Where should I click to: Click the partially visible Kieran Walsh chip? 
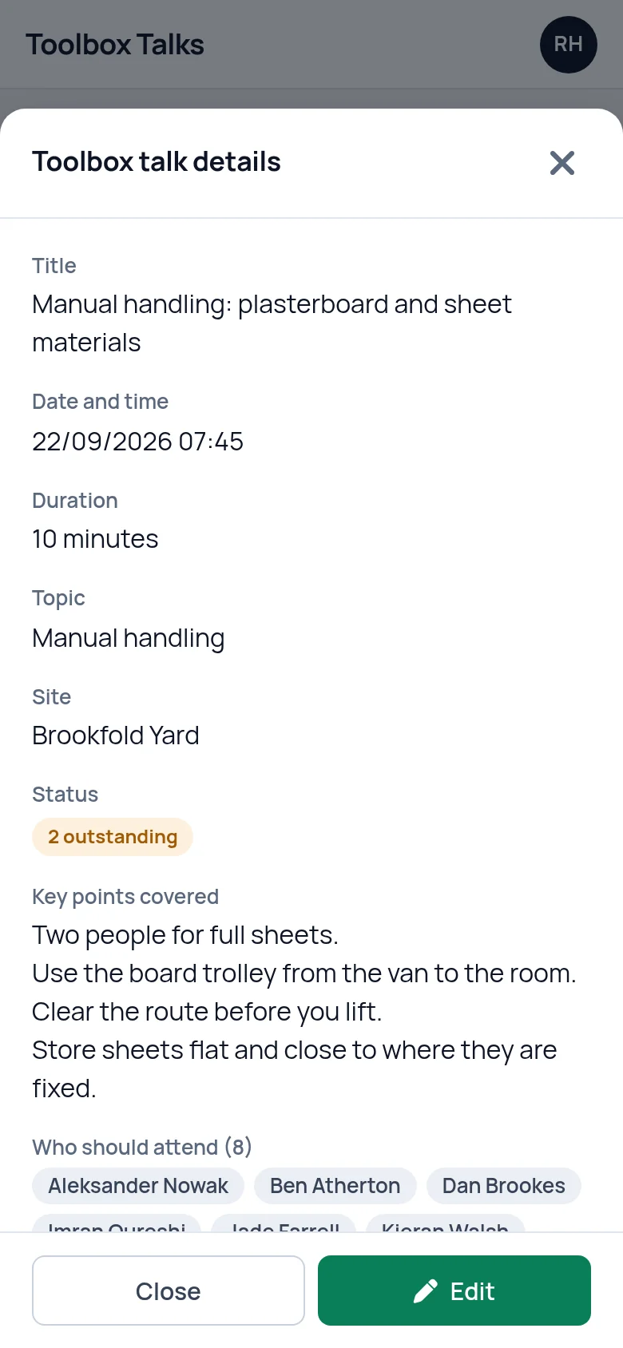[x=445, y=1223]
